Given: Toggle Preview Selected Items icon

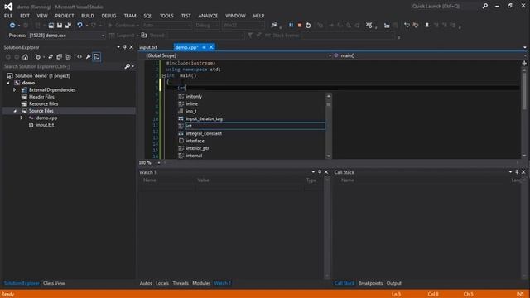Looking at the screenshot, I should [97, 57].
